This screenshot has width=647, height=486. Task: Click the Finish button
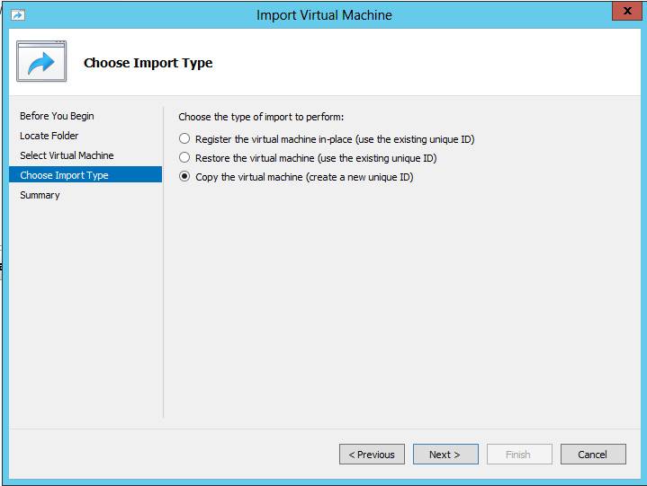coord(519,455)
